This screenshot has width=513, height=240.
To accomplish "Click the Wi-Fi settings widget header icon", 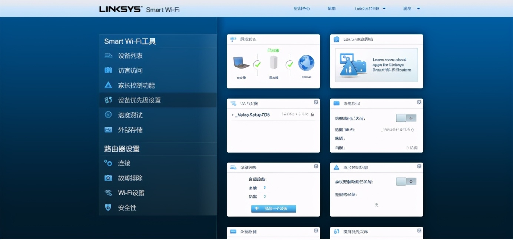I will point(234,103).
